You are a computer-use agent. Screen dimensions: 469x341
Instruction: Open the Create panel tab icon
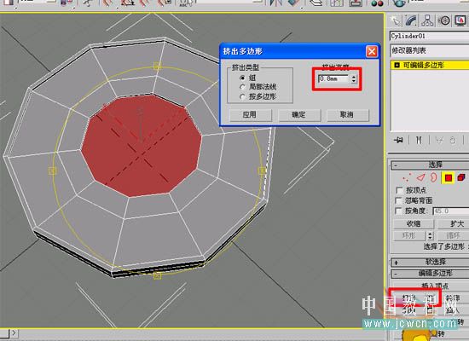click(x=395, y=20)
